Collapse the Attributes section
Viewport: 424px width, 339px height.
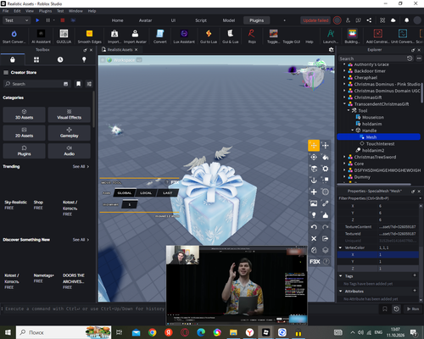tap(340, 292)
